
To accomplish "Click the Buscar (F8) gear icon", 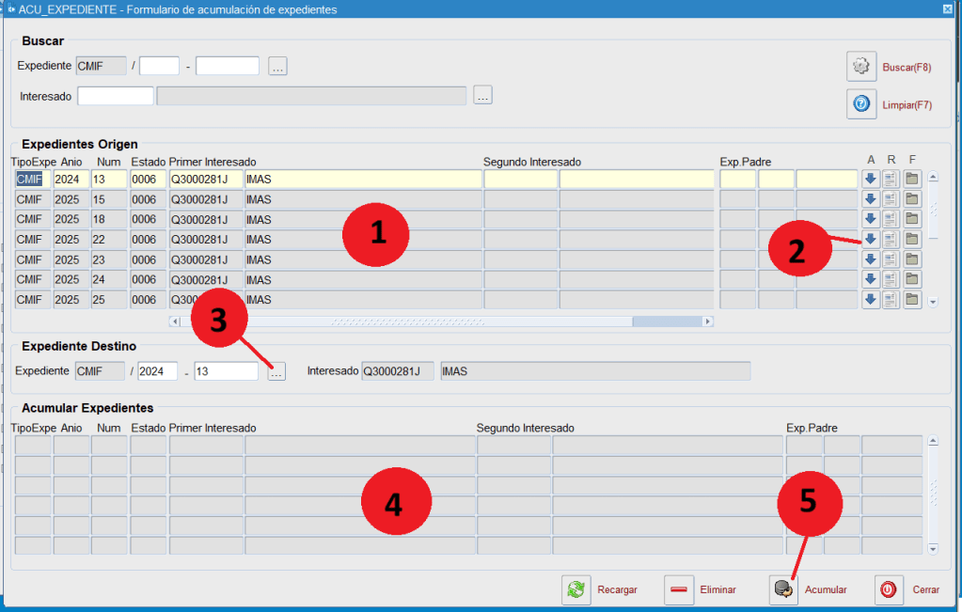I will pyautogui.click(x=860, y=67).
